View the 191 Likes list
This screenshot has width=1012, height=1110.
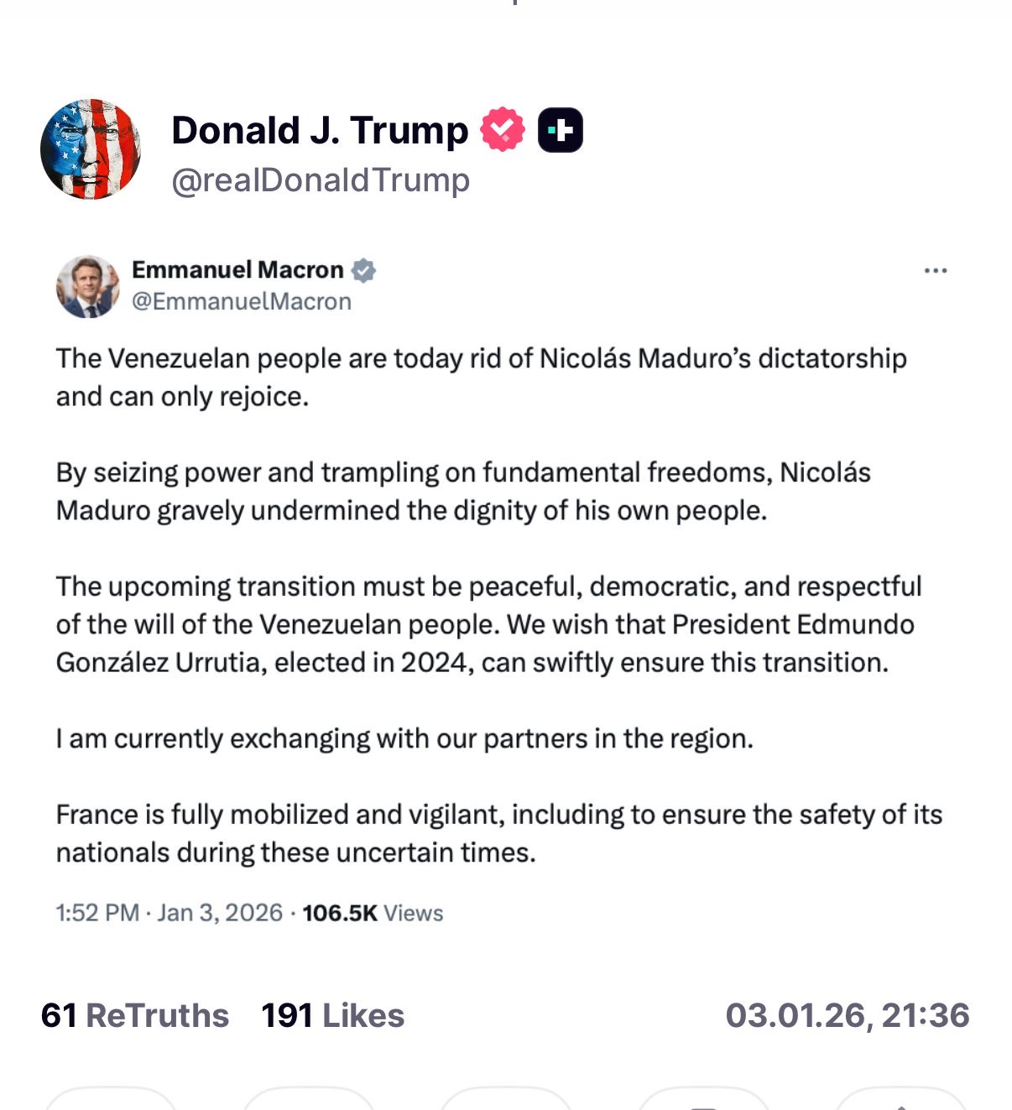(x=332, y=1015)
